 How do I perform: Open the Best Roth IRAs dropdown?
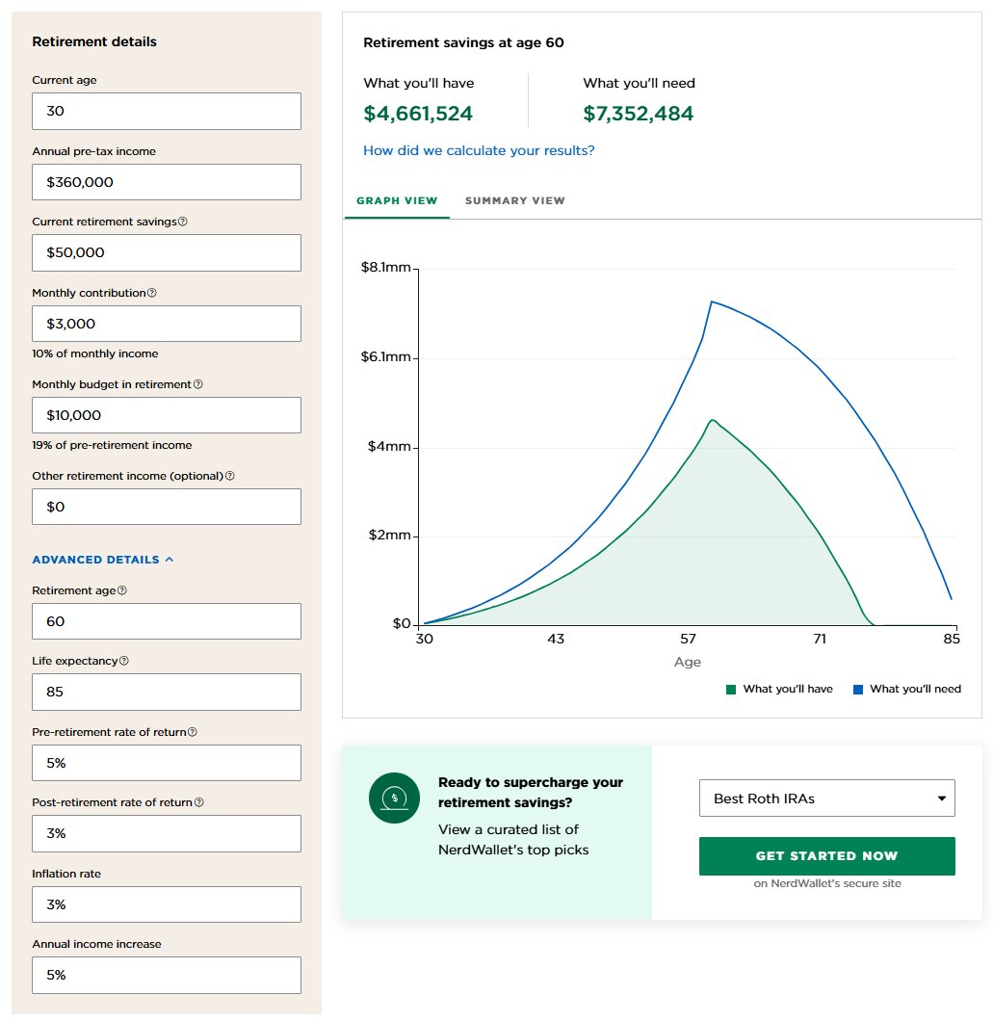826,798
